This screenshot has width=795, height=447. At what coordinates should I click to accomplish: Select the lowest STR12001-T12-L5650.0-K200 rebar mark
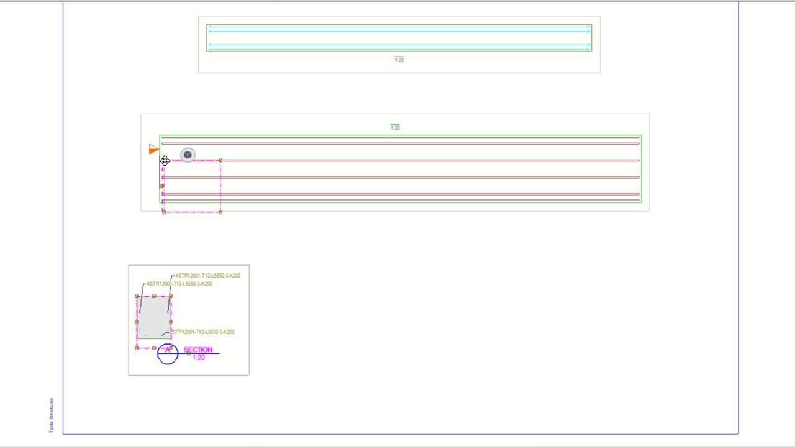pyautogui.click(x=203, y=332)
